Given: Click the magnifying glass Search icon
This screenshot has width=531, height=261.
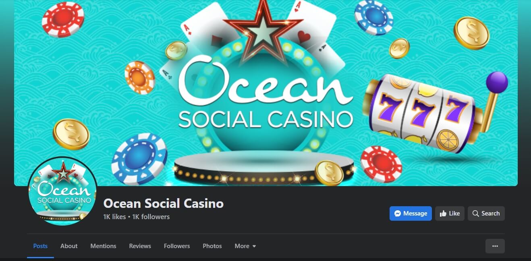Looking at the screenshot, I should point(476,213).
